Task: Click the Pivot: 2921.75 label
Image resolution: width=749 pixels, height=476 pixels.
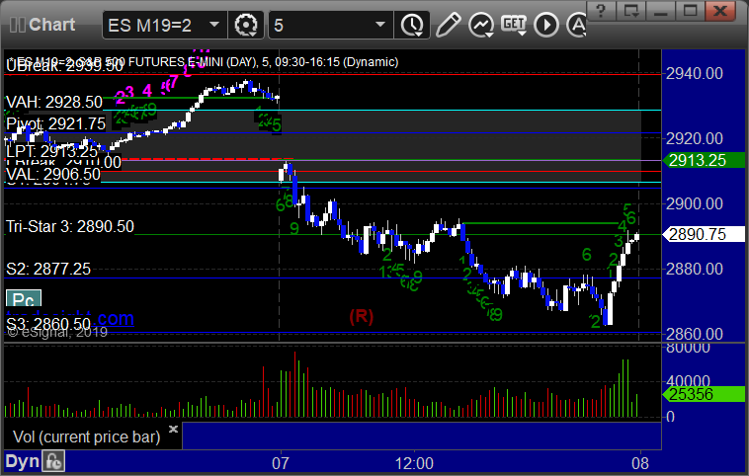Action: (x=55, y=123)
